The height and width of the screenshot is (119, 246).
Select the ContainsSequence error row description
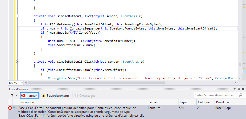pos(81,112)
